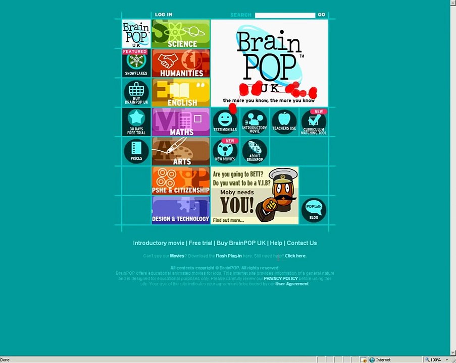Click the 'Click here.' help link
456x363 pixels.
(296, 256)
